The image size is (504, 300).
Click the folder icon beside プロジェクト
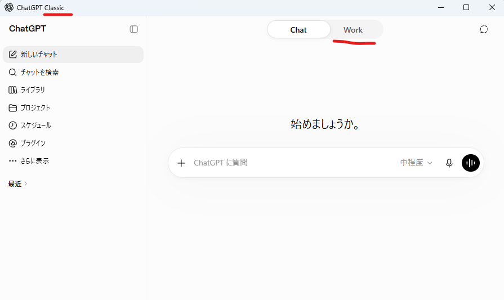pyautogui.click(x=12, y=108)
